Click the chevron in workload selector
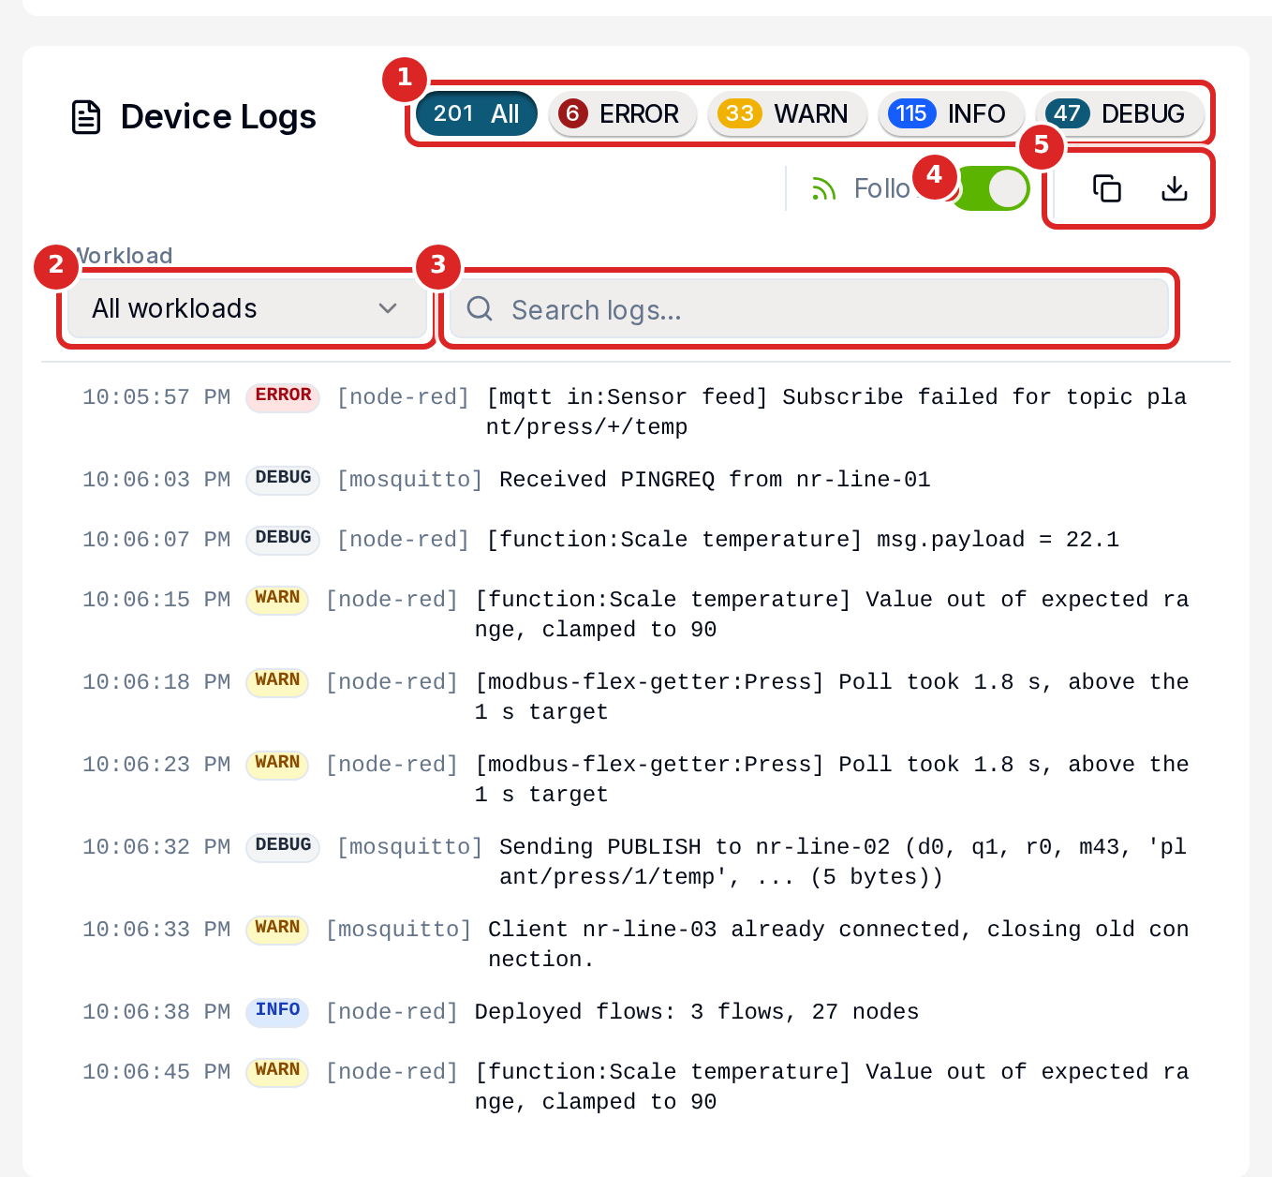Viewport: 1272px width, 1177px height. [x=388, y=308]
